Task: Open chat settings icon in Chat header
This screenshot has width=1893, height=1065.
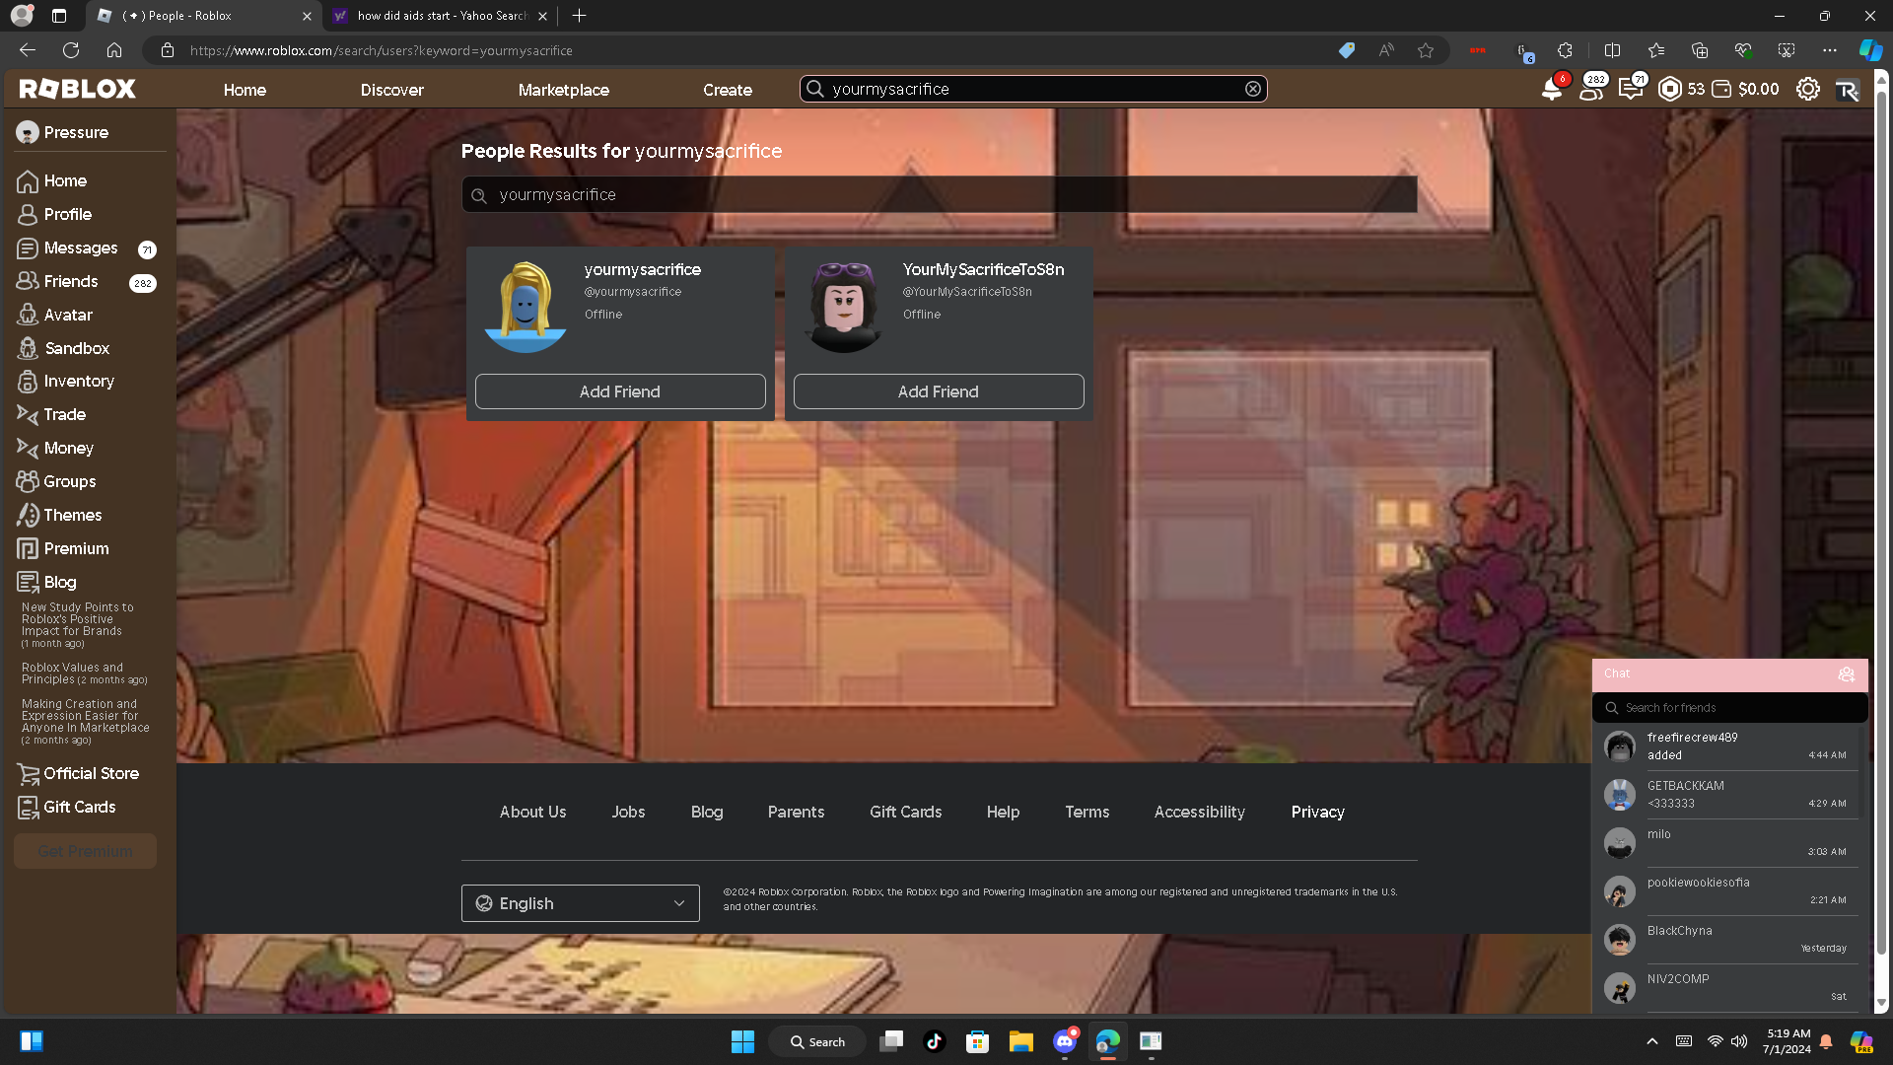Action: pos(1846,674)
